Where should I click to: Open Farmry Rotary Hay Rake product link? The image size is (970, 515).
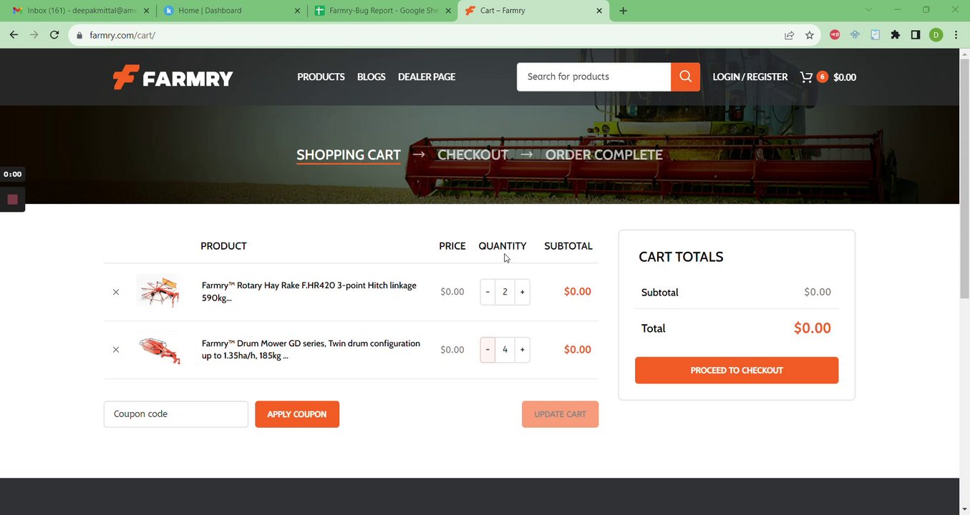click(x=309, y=292)
